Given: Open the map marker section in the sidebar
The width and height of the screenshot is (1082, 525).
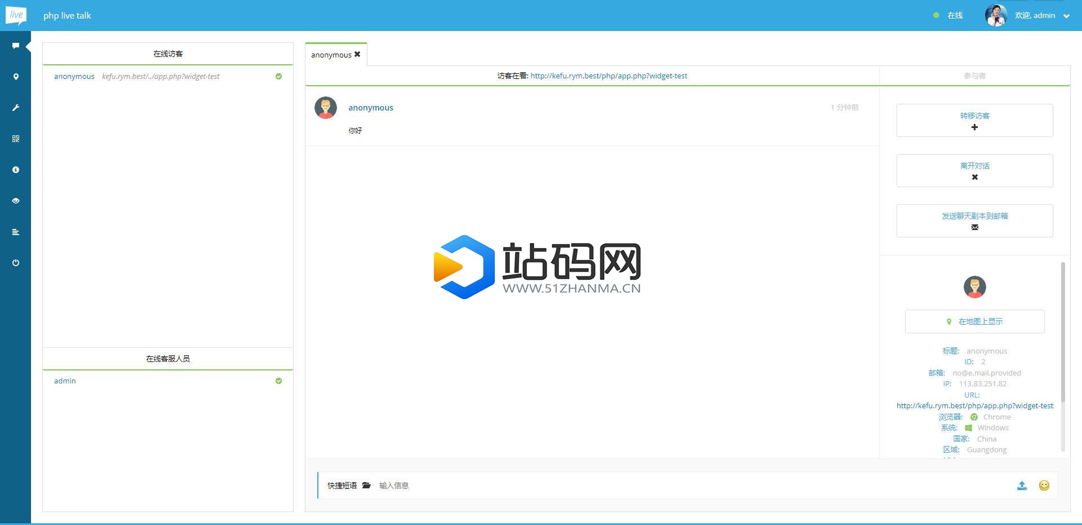Looking at the screenshot, I should pos(16,77).
